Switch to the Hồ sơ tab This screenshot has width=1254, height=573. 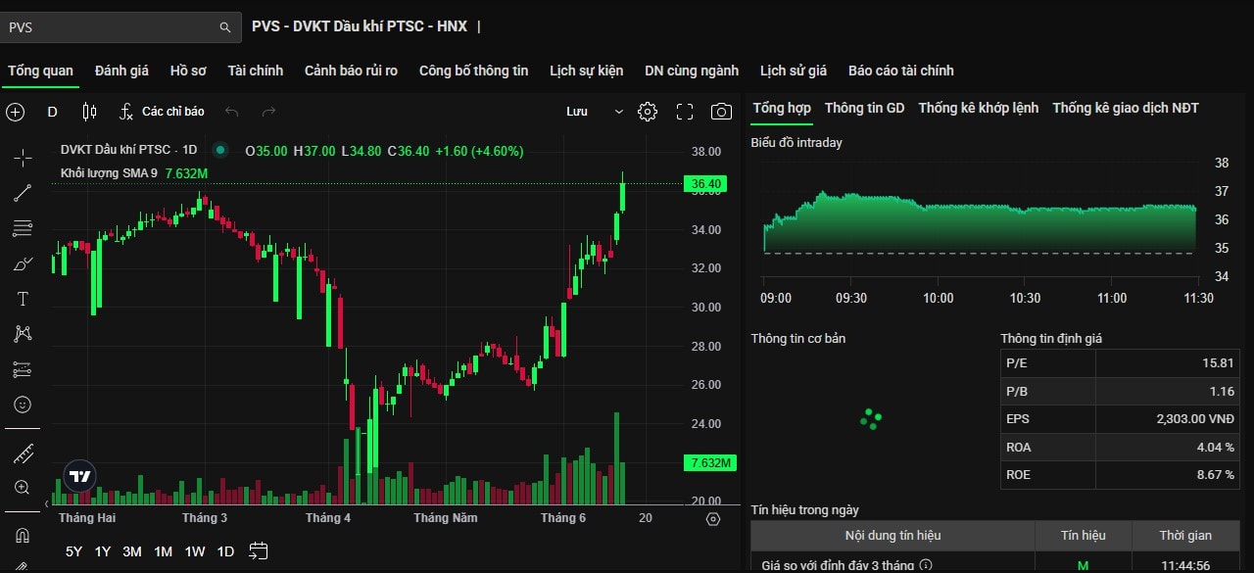click(x=188, y=71)
